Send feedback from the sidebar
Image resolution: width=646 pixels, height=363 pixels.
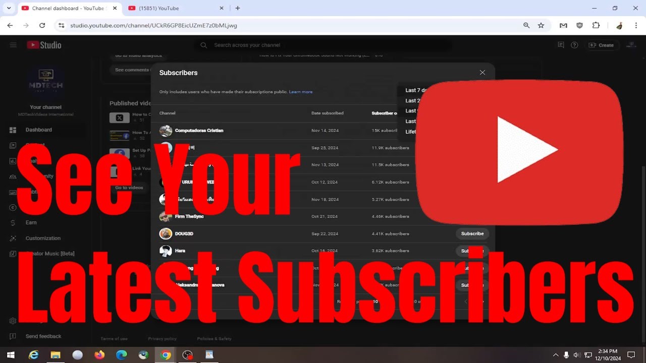coord(42,336)
